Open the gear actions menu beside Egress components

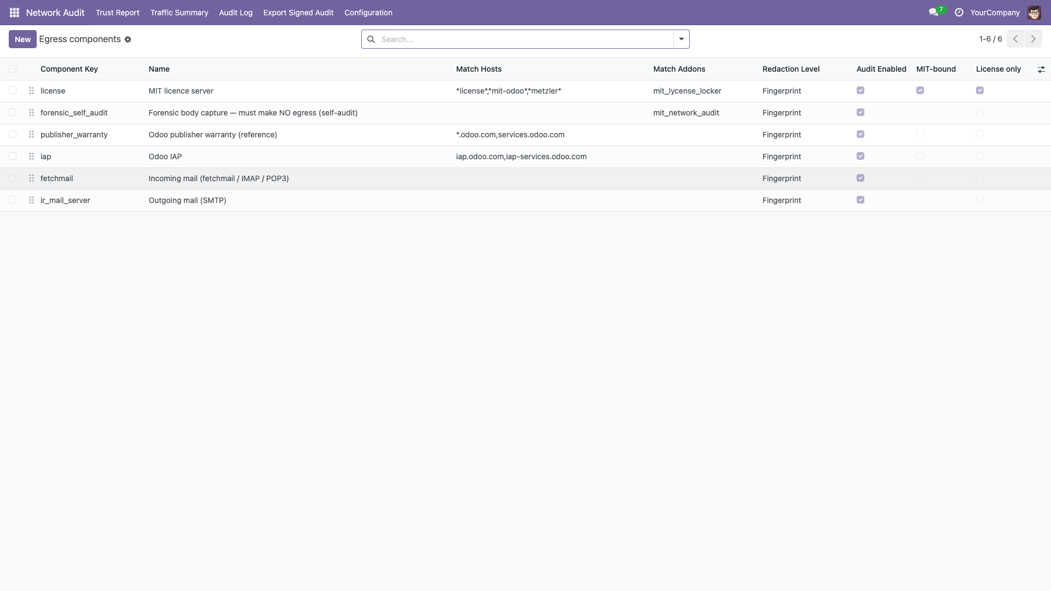click(x=128, y=39)
